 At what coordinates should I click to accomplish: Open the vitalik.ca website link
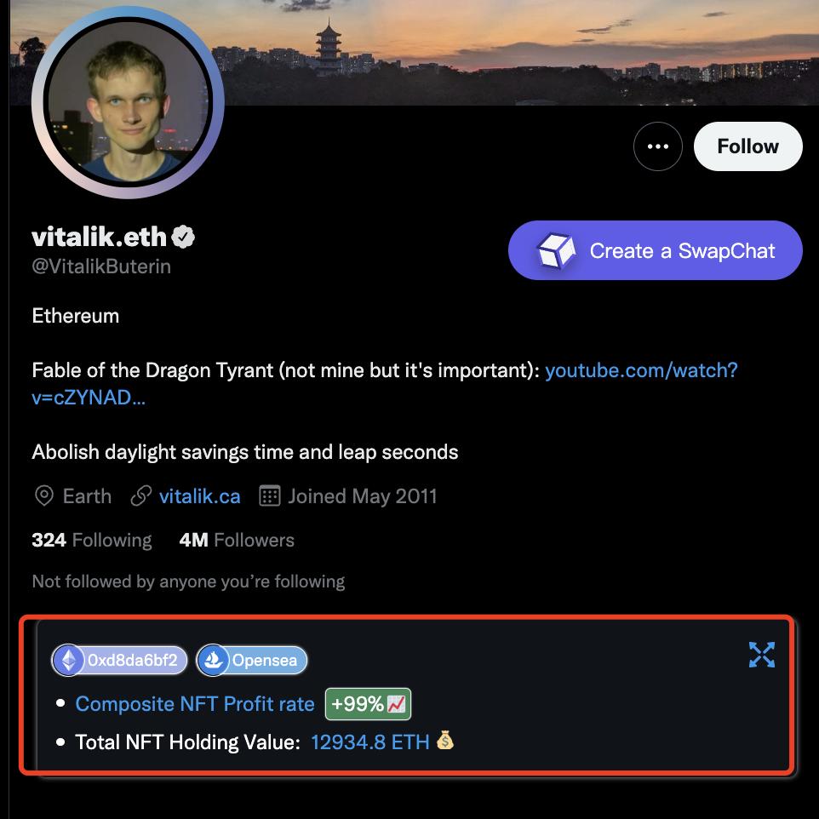(x=199, y=496)
